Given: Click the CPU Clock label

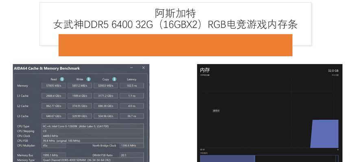Looking at the screenshot, I should (24, 136).
